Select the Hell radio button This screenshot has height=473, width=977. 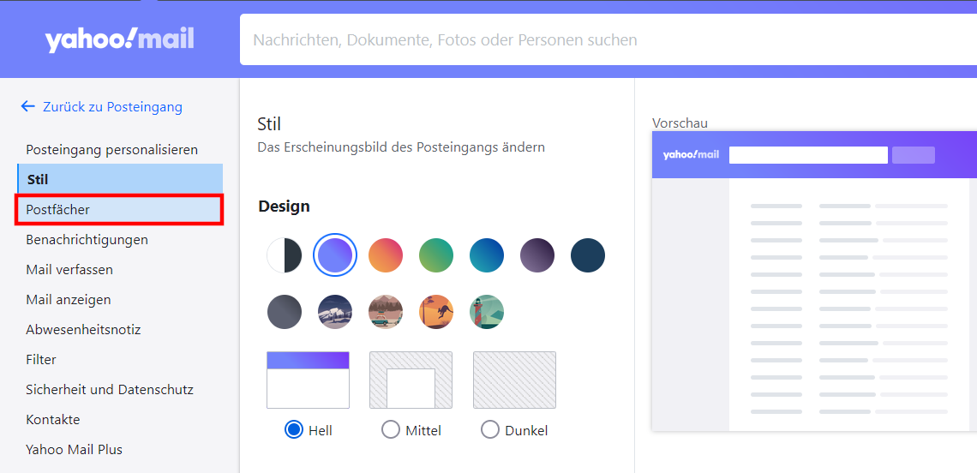[x=294, y=429]
